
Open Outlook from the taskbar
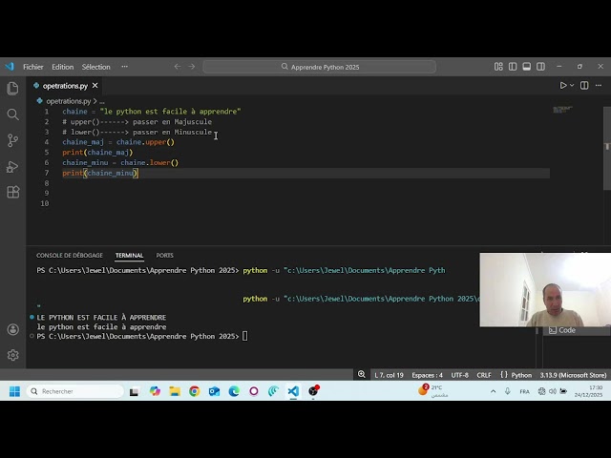pos(214,391)
